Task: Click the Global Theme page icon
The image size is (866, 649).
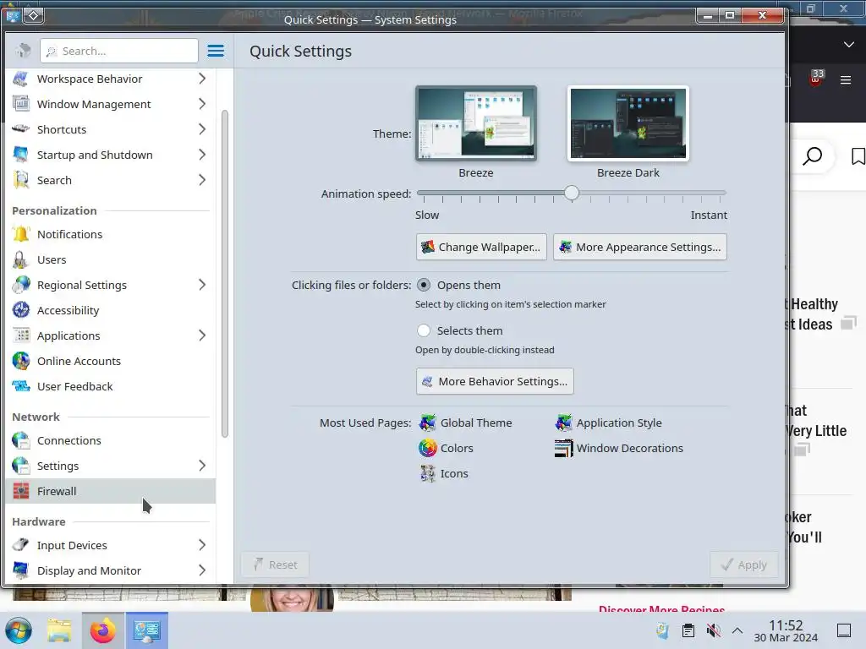Action: [427, 423]
